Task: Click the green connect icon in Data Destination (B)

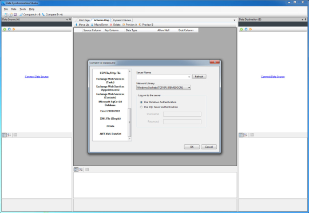Action: (x=241, y=29)
